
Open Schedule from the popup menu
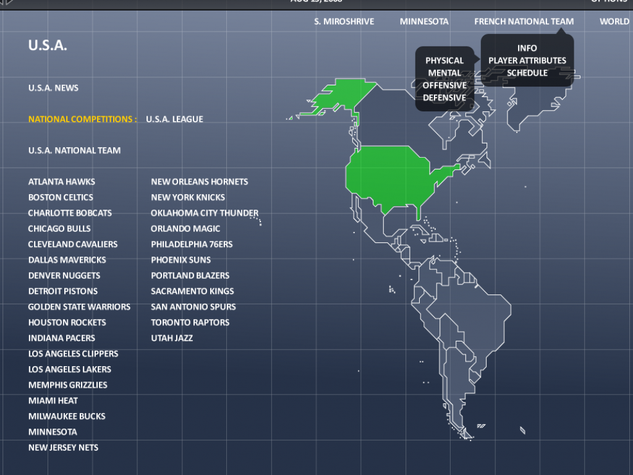pyautogui.click(x=527, y=73)
